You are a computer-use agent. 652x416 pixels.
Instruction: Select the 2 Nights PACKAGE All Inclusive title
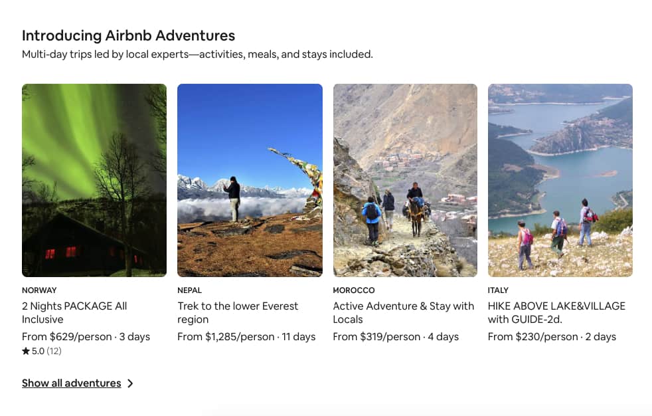point(74,312)
